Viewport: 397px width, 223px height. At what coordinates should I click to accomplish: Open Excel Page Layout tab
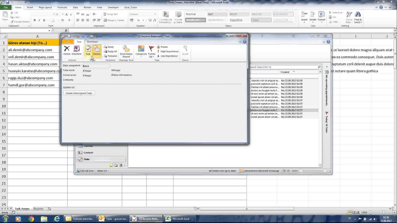click(x=45, y=7)
